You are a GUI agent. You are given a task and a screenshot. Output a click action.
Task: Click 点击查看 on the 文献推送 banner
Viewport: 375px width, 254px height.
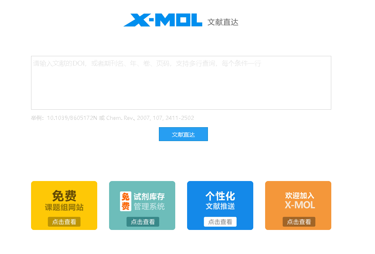[x=220, y=222]
